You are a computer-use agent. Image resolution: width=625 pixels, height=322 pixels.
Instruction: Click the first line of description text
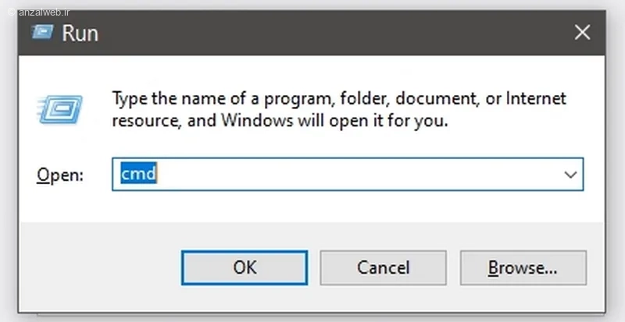point(339,100)
